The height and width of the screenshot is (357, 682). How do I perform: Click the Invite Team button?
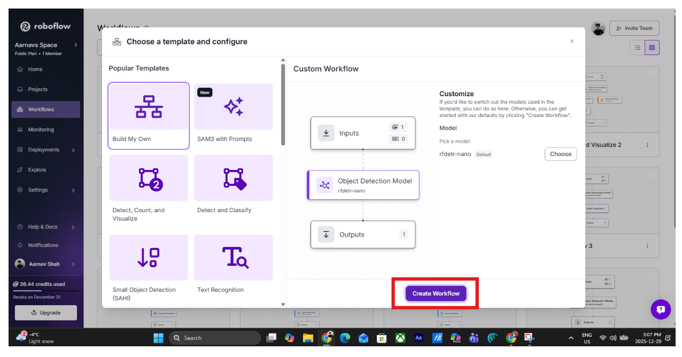point(634,28)
